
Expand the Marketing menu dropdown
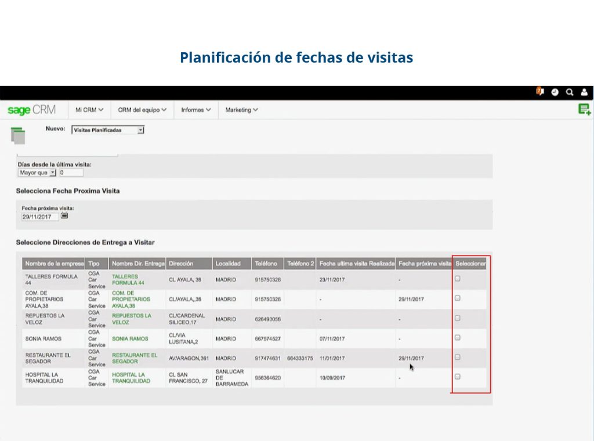coord(241,110)
